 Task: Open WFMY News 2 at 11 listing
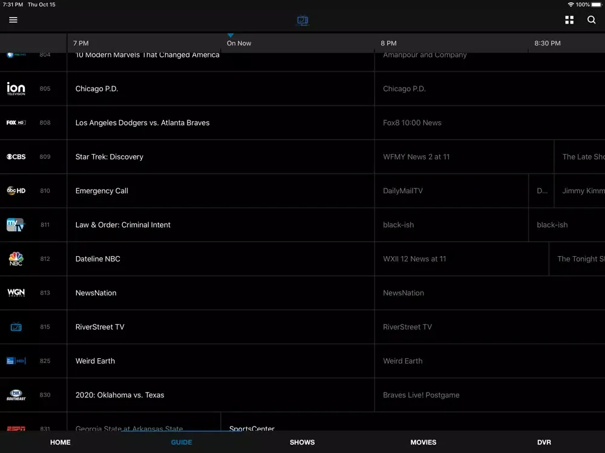(x=464, y=157)
